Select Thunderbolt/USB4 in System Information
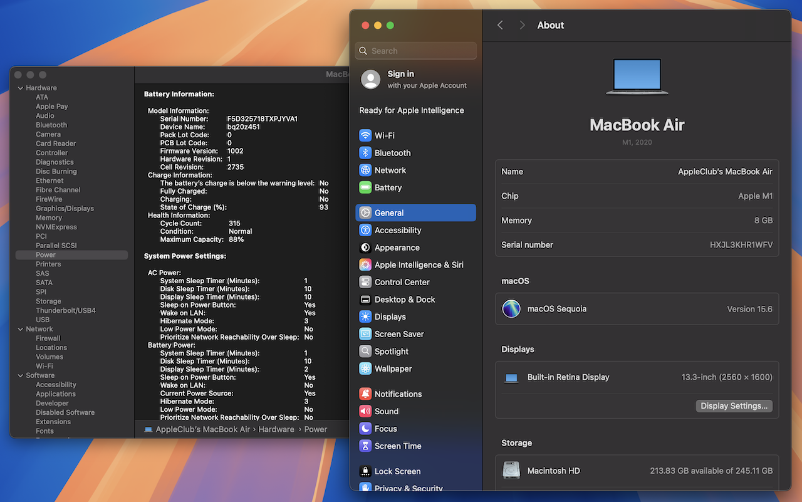The height and width of the screenshot is (502, 802). (66, 311)
